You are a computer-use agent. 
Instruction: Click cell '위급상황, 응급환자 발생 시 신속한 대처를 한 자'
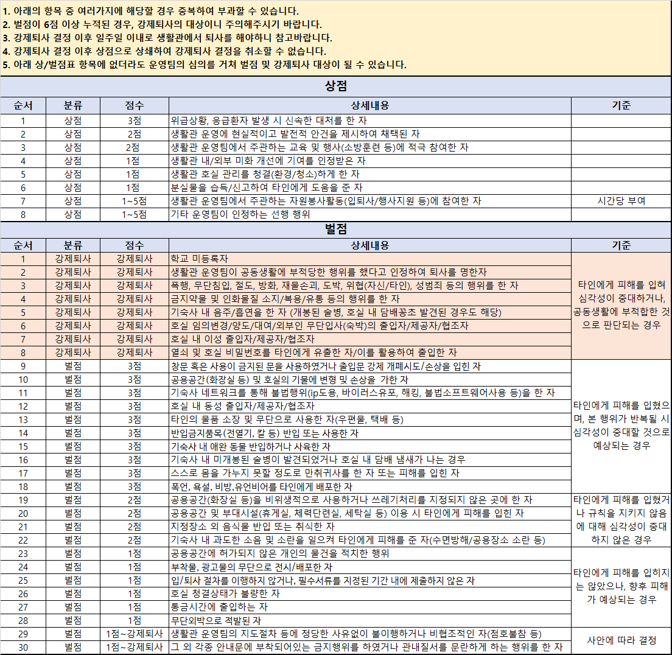(370, 121)
